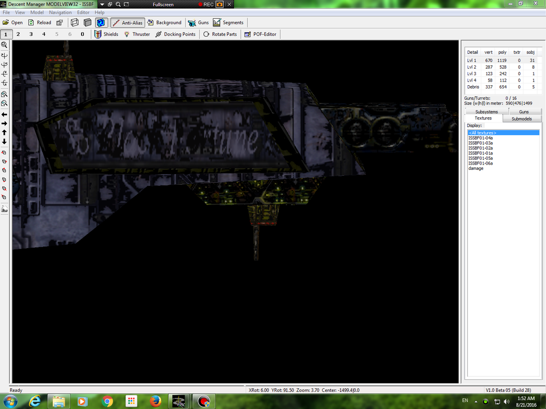This screenshot has height=409, width=546.
Task: Click the first rotate-axis icon in sidebar
Action: click(x=4, y=55)
